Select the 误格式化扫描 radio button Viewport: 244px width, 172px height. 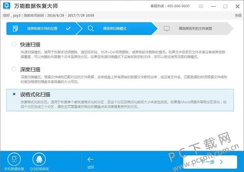tap(14, 94)
